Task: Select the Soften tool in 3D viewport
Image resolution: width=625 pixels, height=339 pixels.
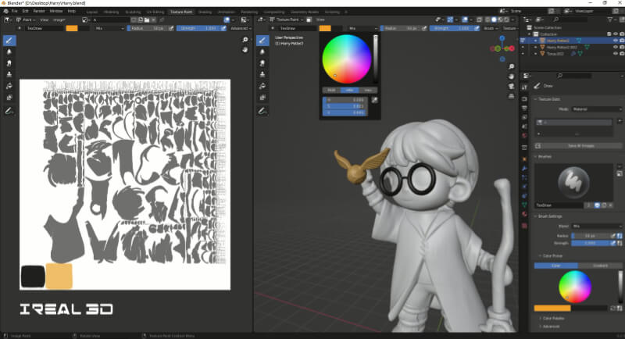Action: [262, 52]
